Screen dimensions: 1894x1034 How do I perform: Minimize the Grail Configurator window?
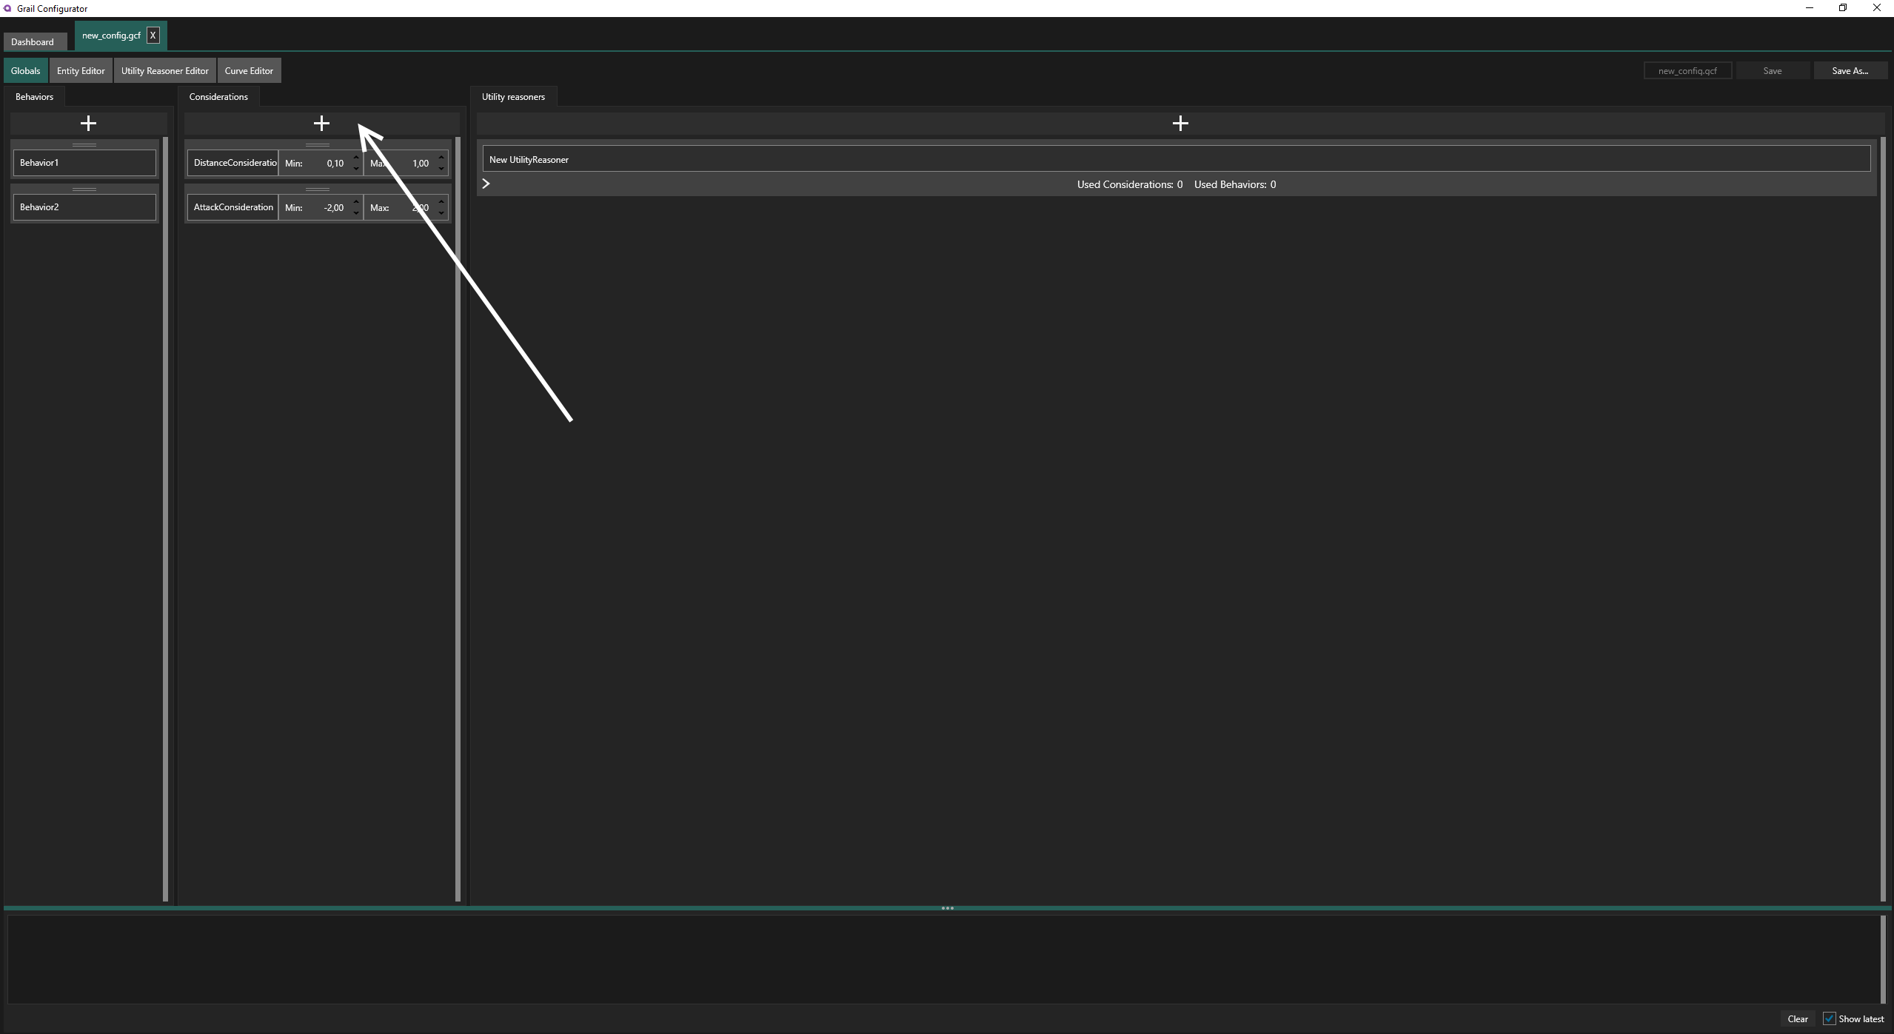coord(1809,8)
